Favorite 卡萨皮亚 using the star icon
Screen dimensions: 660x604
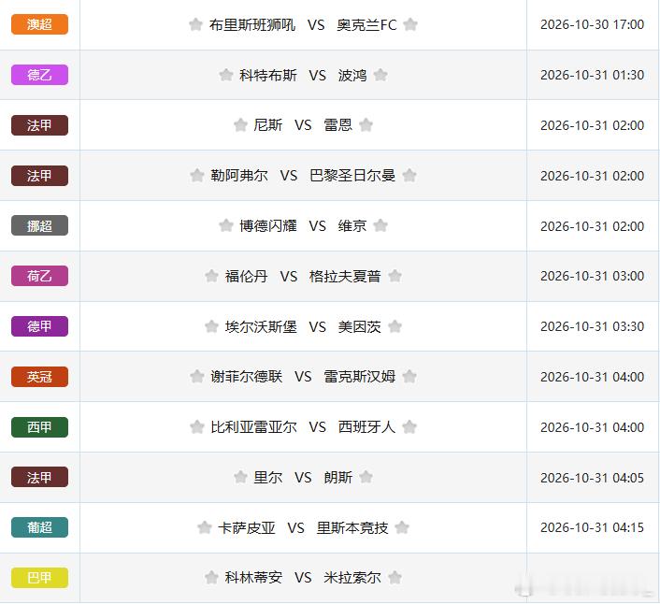pos(204,527)
